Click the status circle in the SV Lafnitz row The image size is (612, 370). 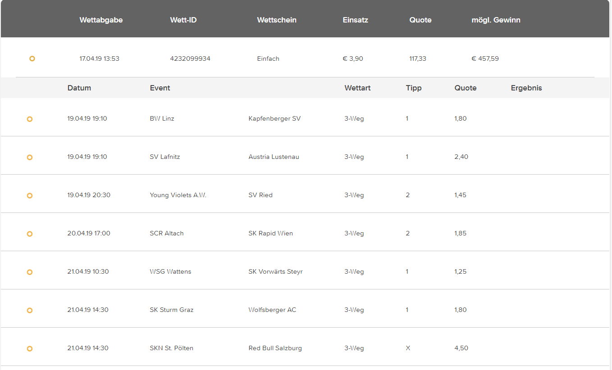click(x=30, y=157)
